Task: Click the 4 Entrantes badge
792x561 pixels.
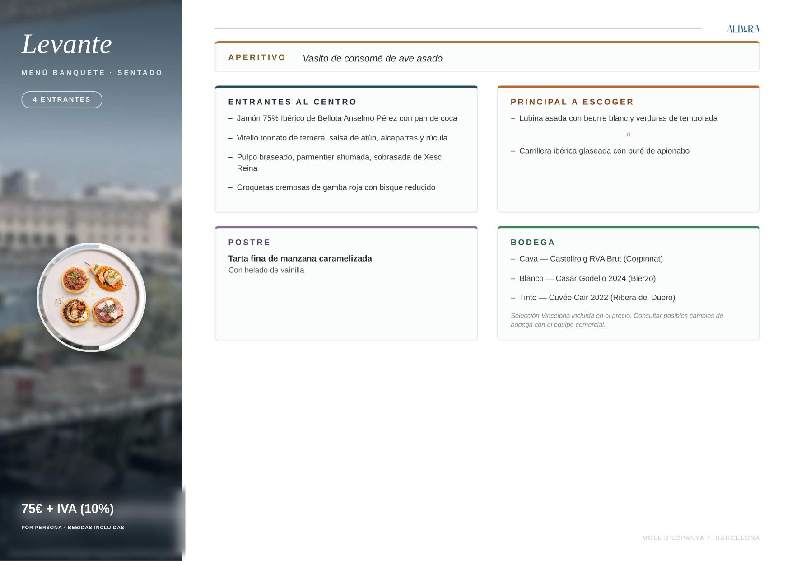Action: (62, 100)
